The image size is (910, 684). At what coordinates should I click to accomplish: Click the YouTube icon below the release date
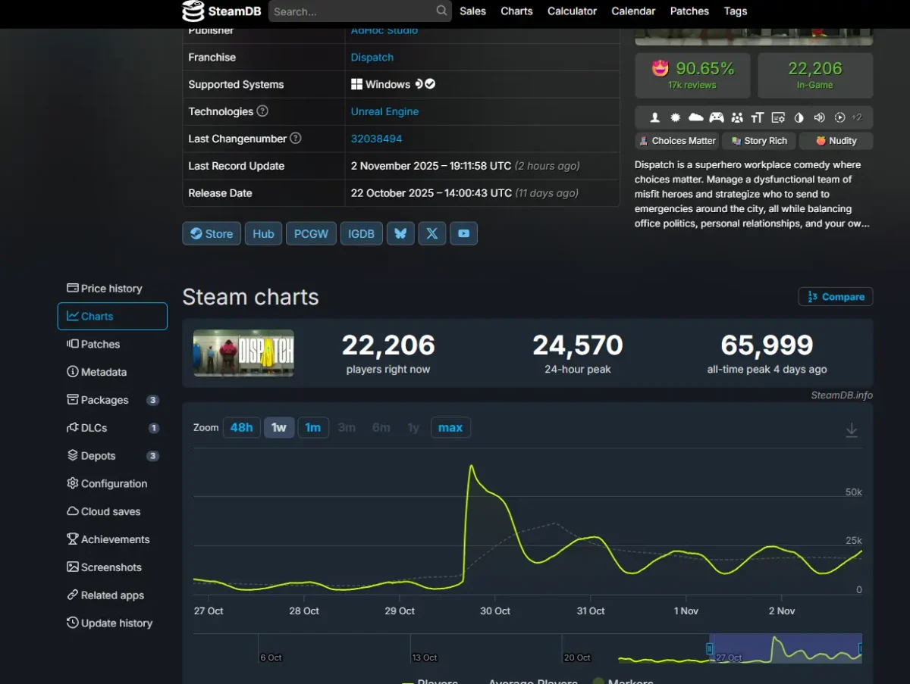[x=463, y=233]
